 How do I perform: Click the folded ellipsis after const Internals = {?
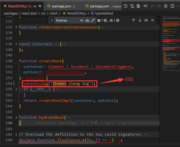tap(64, 44)
